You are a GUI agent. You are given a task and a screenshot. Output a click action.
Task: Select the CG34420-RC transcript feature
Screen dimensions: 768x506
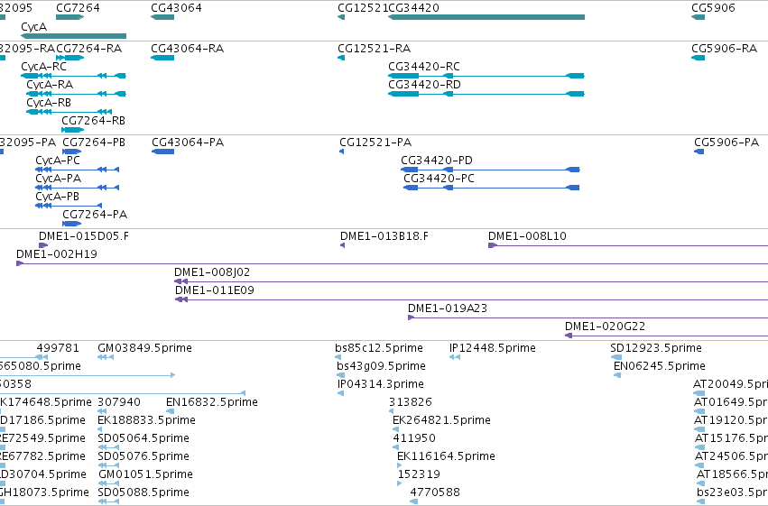(486, 76)
